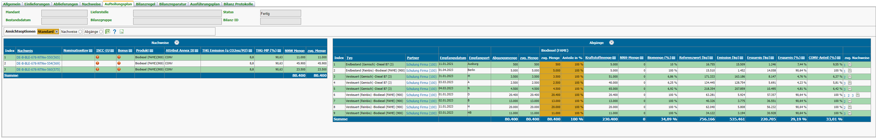Click the Status field showing Fertig
Image resolution: width=876 pixels, height=139 pixels.
tap(280, 14)
